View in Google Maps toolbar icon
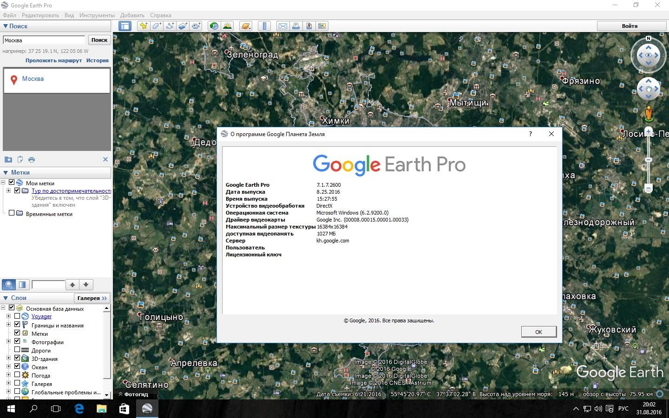This screenshot has height=418, width=669. [321, 26]
